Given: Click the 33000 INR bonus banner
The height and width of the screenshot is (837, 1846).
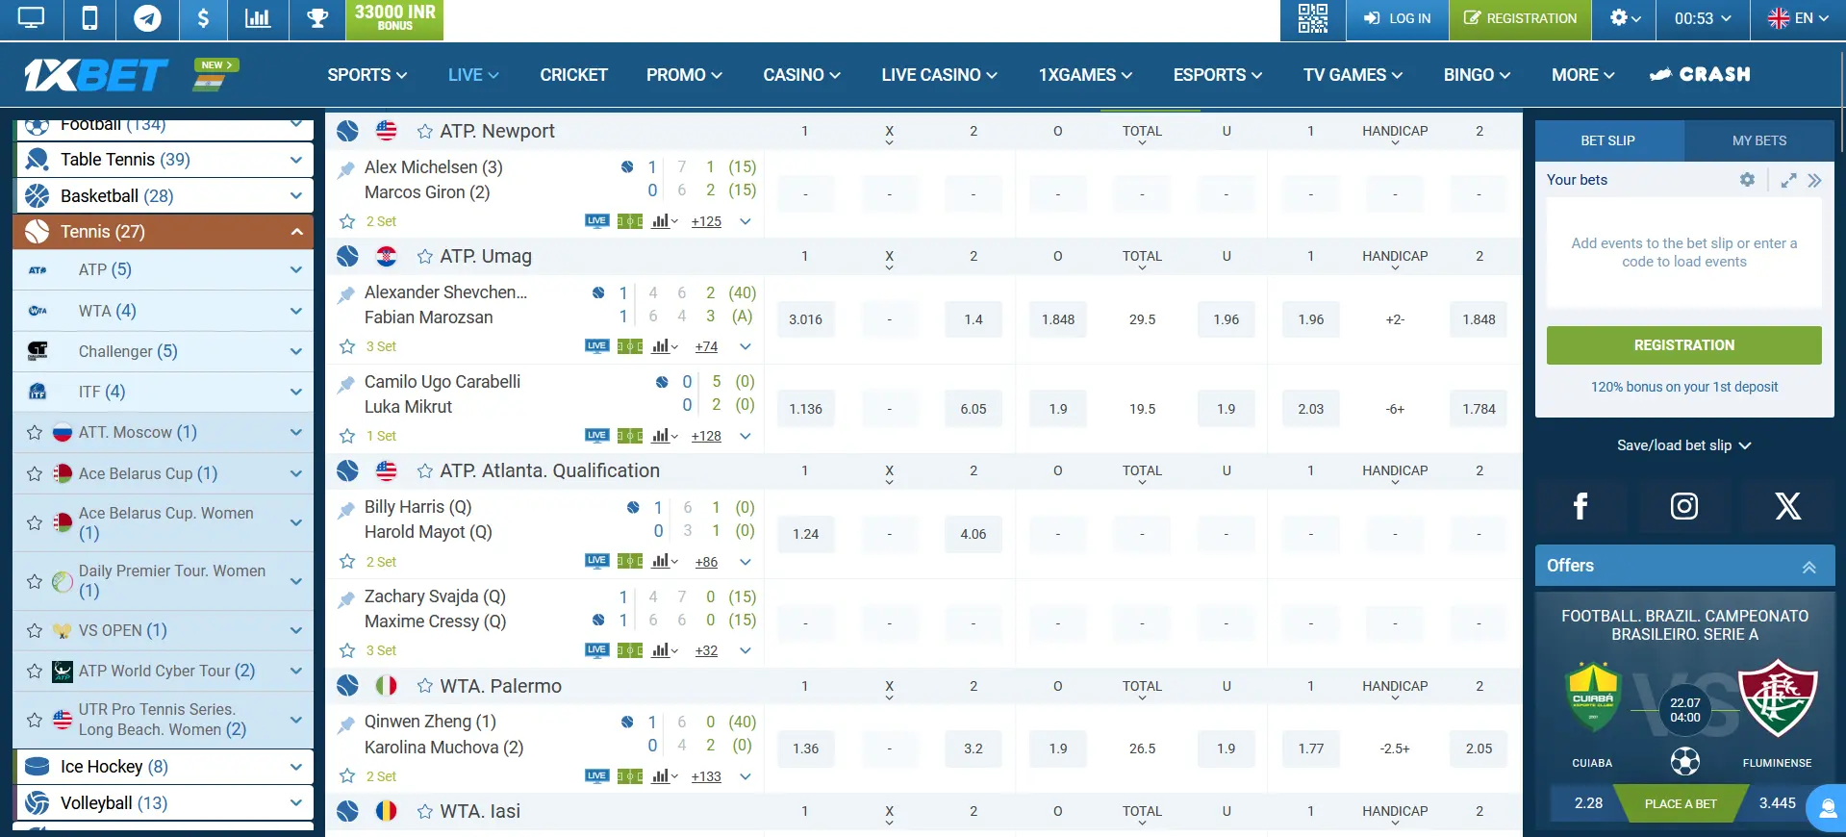Looking at the screenshot, I should tap(394, 19).
